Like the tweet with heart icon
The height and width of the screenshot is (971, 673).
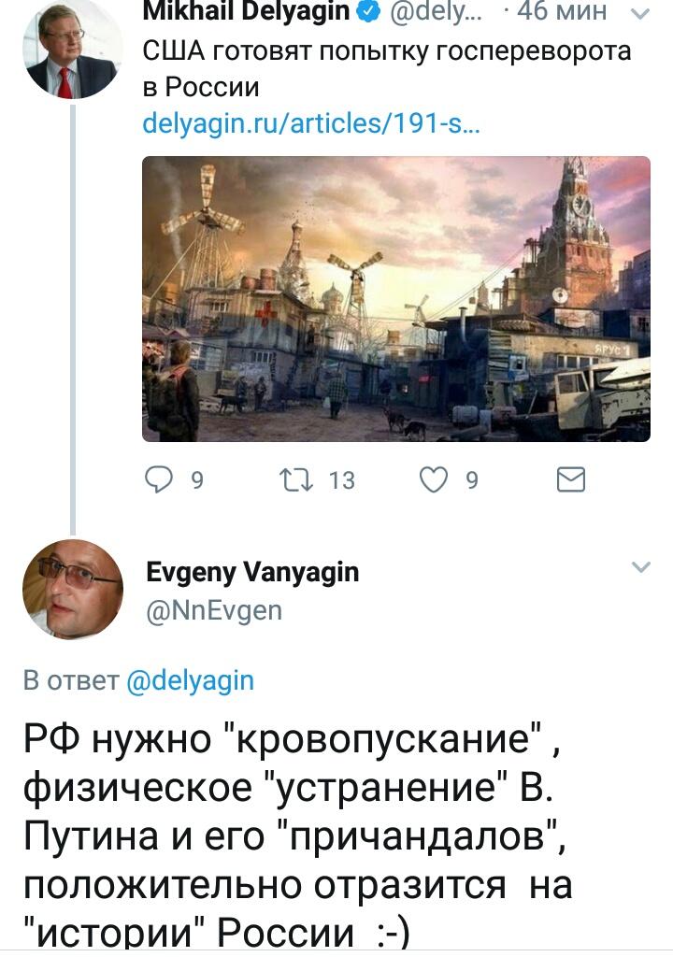tap(434, 480)
